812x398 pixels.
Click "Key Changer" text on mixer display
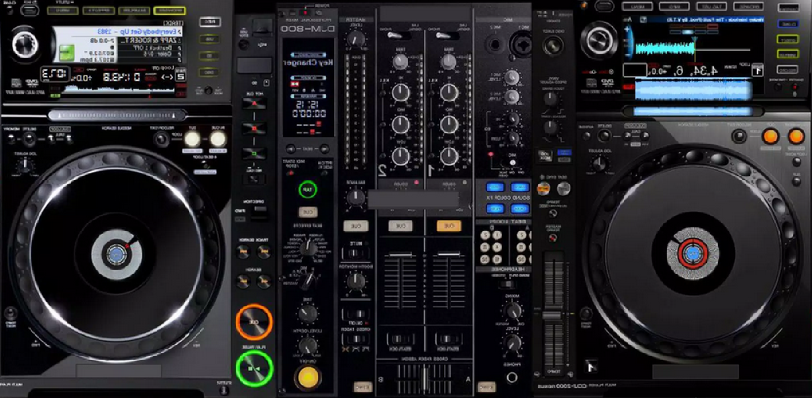(x=308, y=62)
